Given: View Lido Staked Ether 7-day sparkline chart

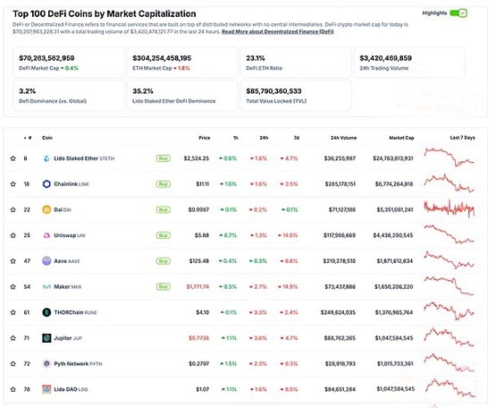Looking at the screenshot, I should 450,157.
